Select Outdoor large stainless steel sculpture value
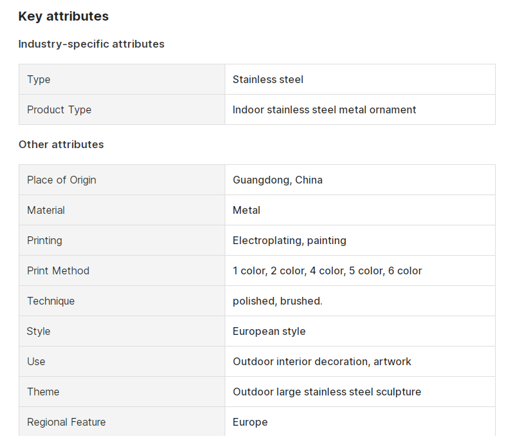Image resolution: width=515 pixels, height=436 pixels. (x=327, y=392)
